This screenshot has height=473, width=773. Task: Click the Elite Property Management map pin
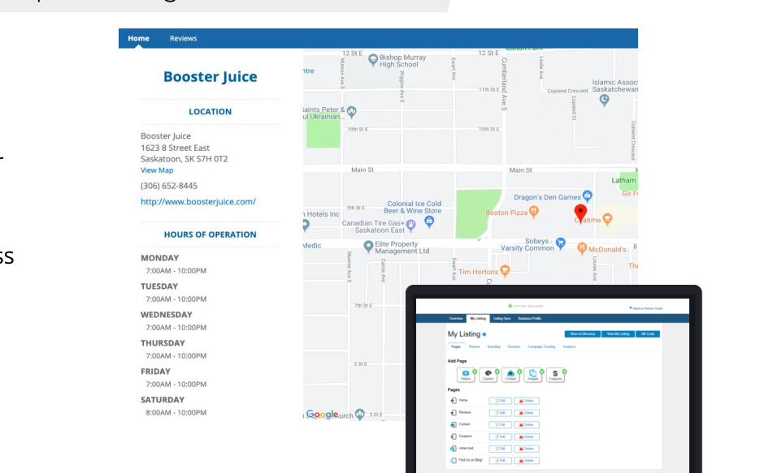(x=368, y=247)
